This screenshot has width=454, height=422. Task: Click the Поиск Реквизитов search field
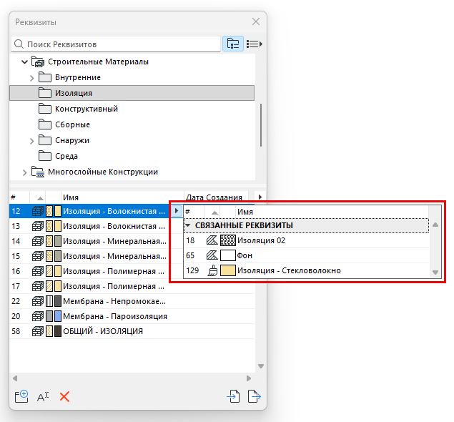(x=116, y=44)
